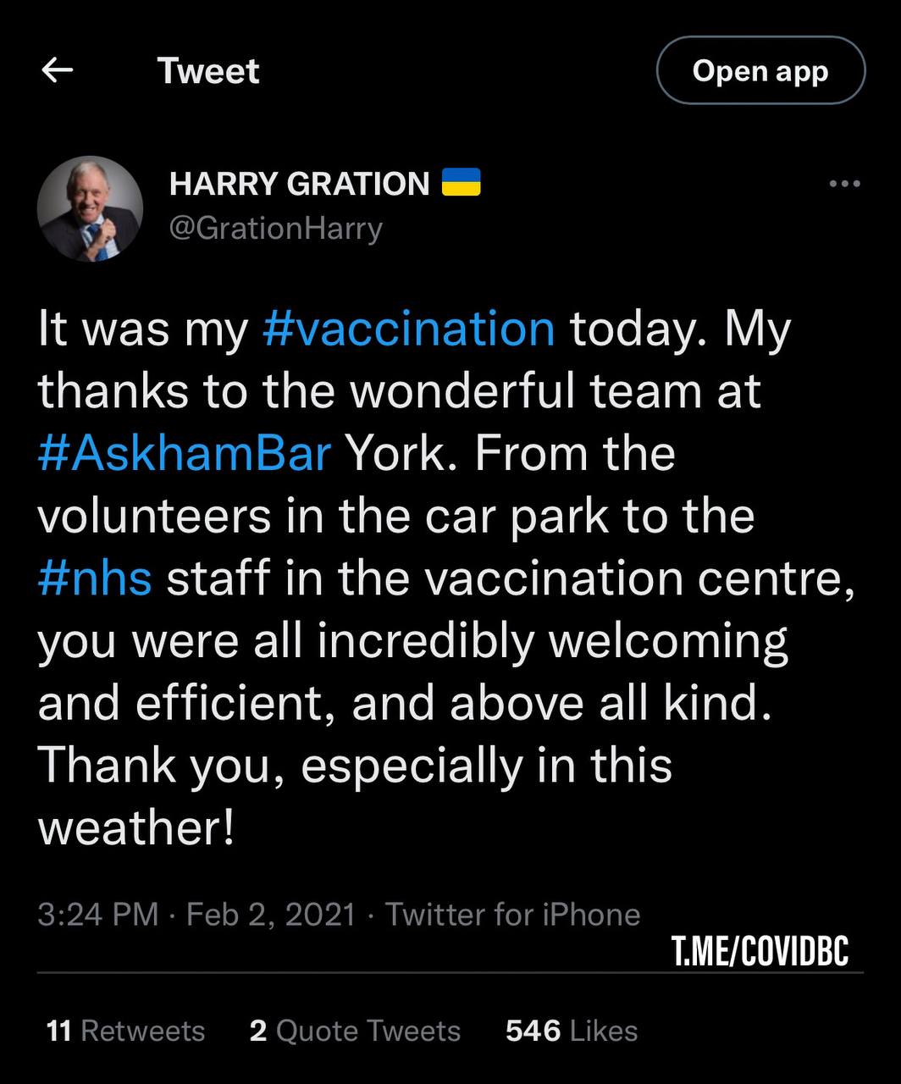The width and height of the screenshot is (901, 1084).
Task: Click the Ukraine flag emoji beside the name
Action: click(462, 183)
